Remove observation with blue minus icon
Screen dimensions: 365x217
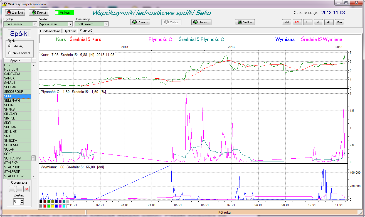[x=19, y=189]
